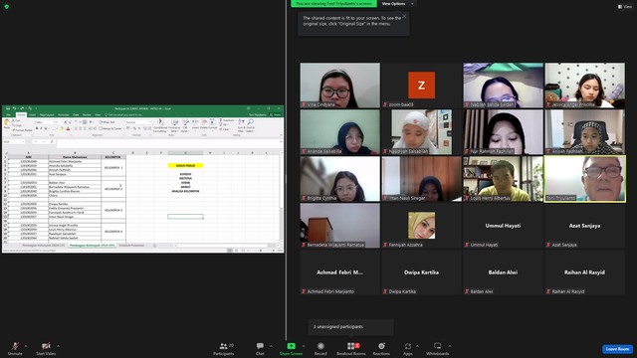Click the Excel Name Box
Image resolution: width=637 pixels, height=358 pixels.
pos(14,141)
